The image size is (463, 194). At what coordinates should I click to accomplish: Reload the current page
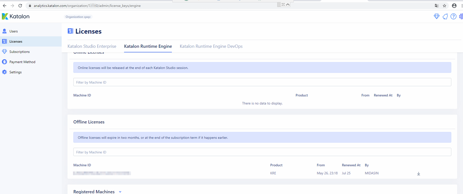[x=20, y=6]
